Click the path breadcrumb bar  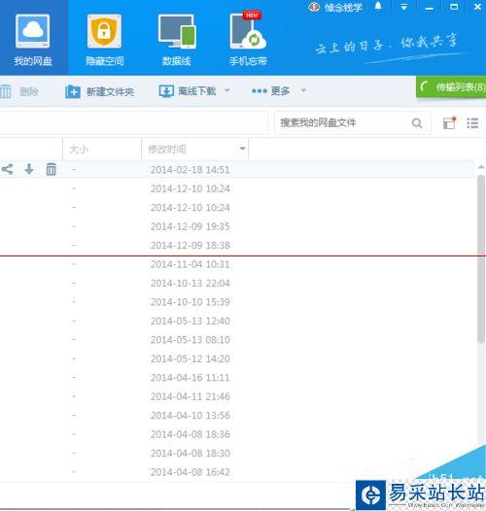point(134,122)
